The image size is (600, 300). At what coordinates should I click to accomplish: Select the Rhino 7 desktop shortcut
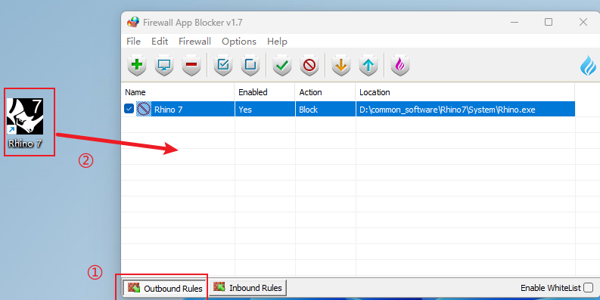click(25, 122)
